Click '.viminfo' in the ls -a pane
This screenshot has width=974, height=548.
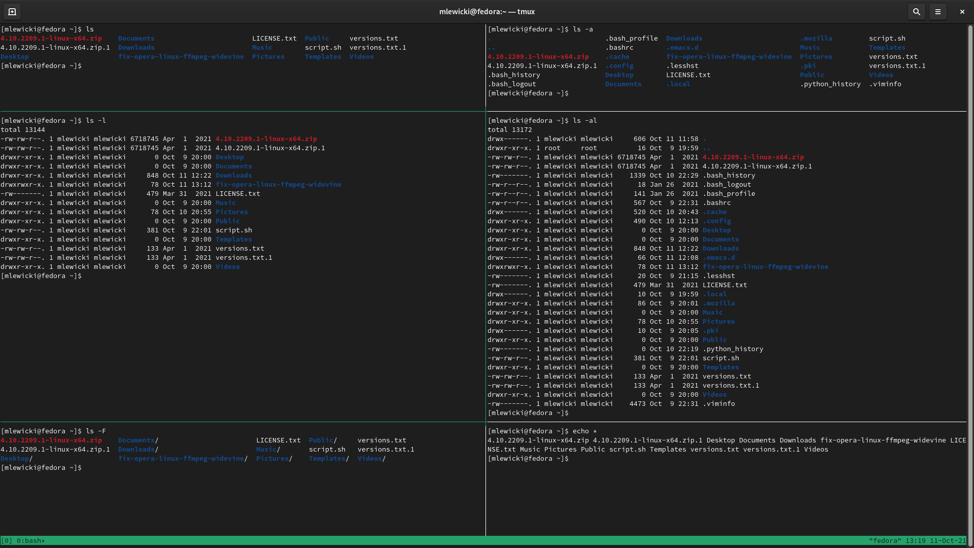(x=885, y=84)
